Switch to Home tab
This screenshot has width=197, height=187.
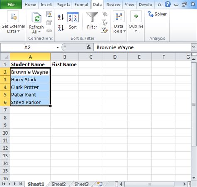click(x=30, y=5)
